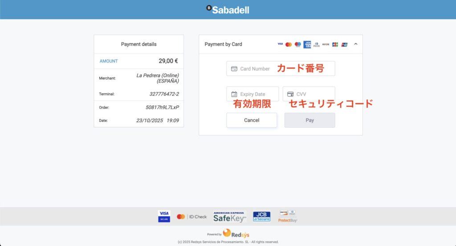This screenshot has height=246, width=456.
Task: Click the American Express icon in card header
Action: [x=307, y=44]
